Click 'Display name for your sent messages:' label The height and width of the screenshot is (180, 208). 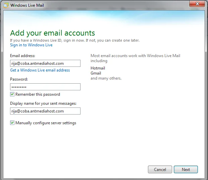pyautogui.click(x=43, y=103)
